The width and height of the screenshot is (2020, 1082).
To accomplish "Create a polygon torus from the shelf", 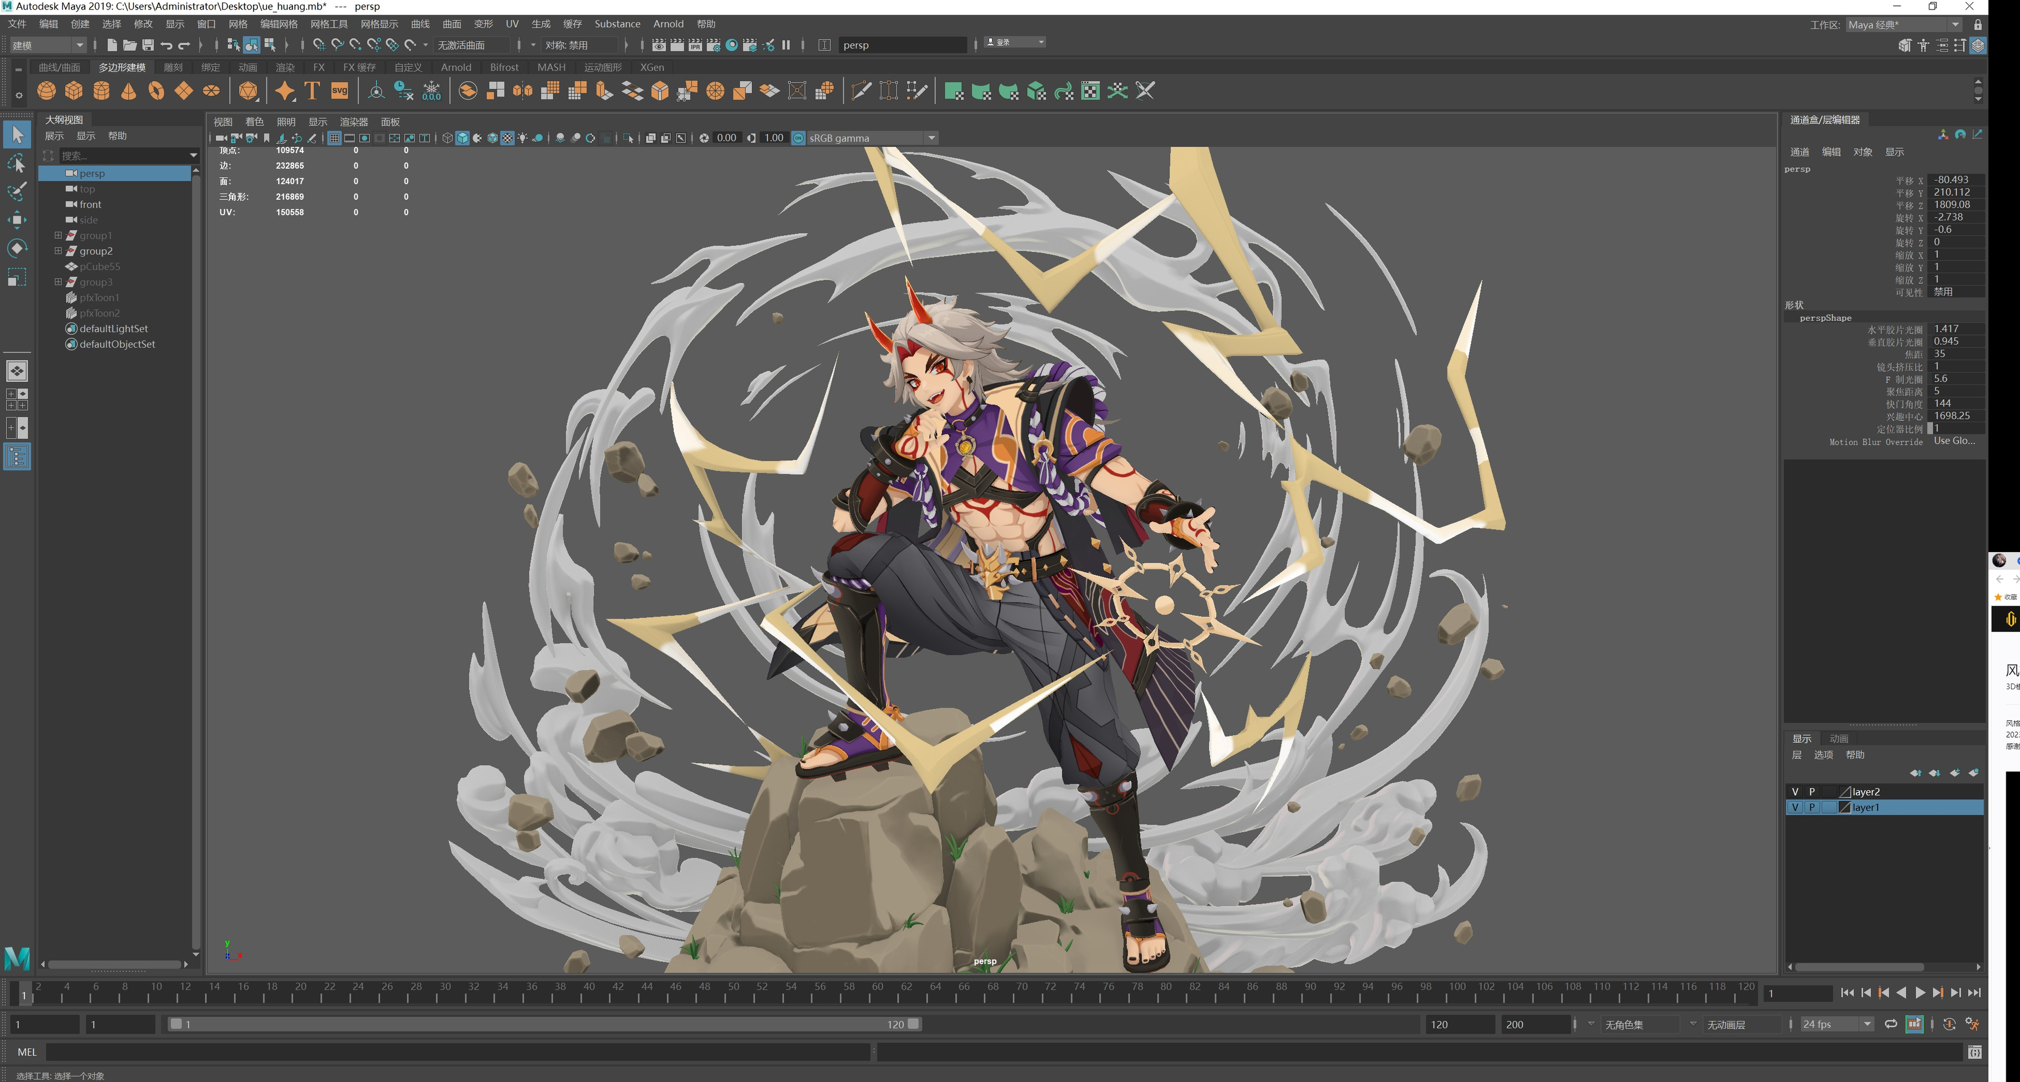I will tap(156, 91).
